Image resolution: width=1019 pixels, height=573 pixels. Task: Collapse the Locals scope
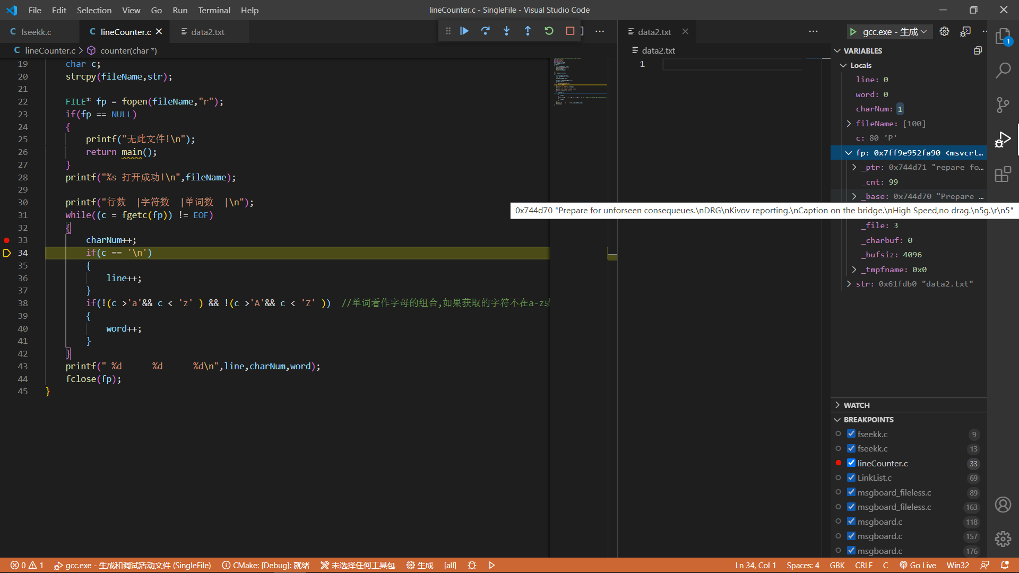click(843, 65)
